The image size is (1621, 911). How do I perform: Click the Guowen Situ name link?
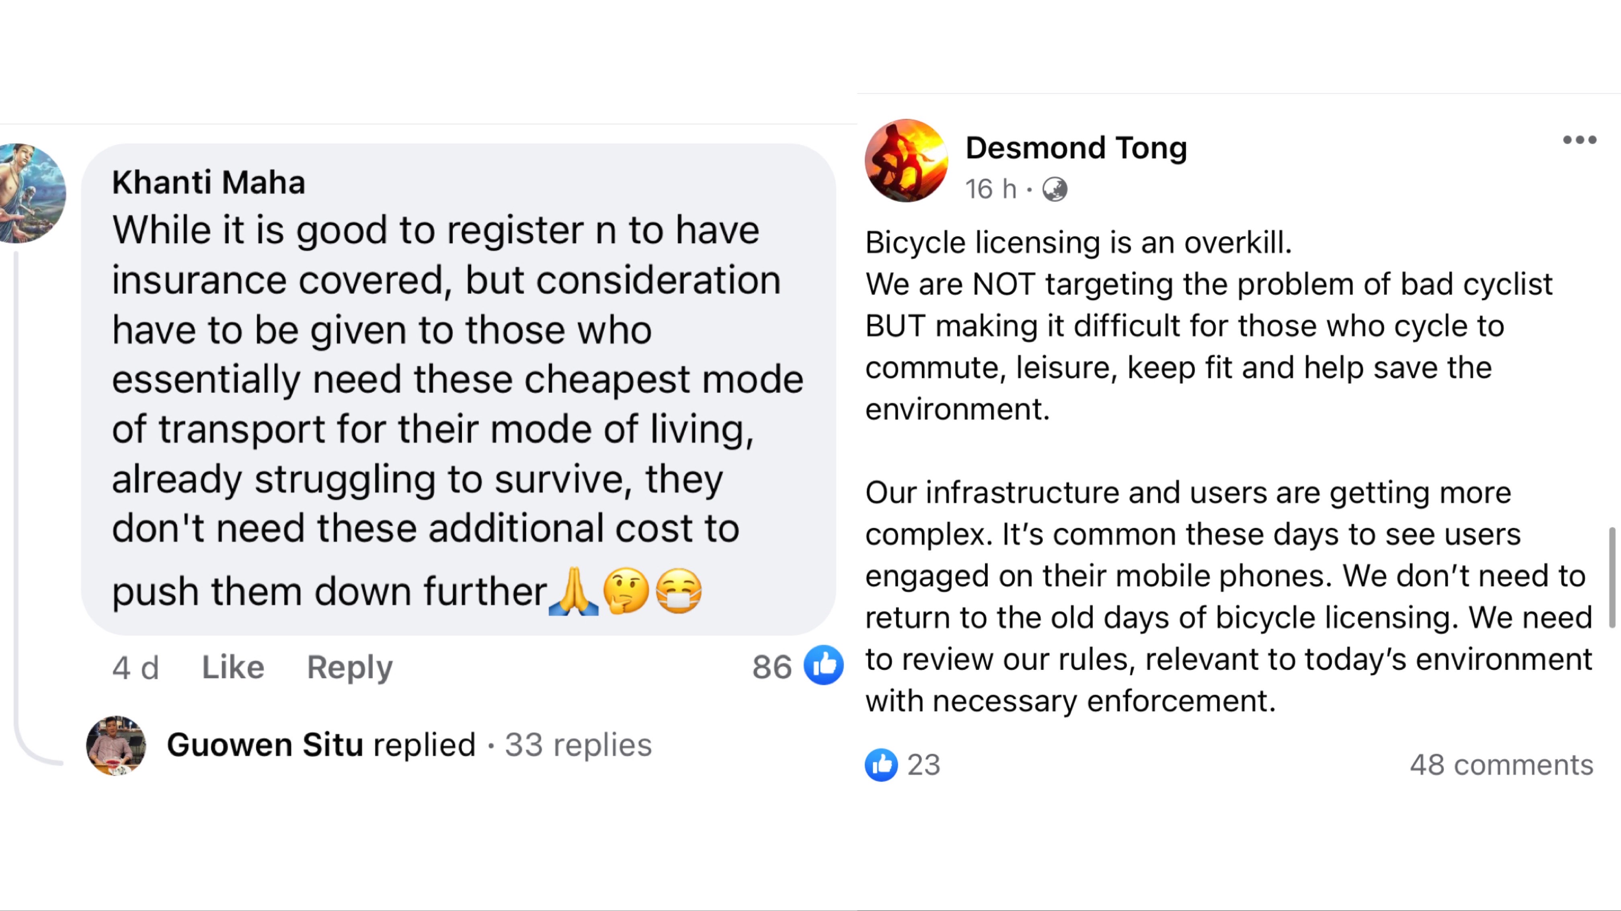point(265,745)
